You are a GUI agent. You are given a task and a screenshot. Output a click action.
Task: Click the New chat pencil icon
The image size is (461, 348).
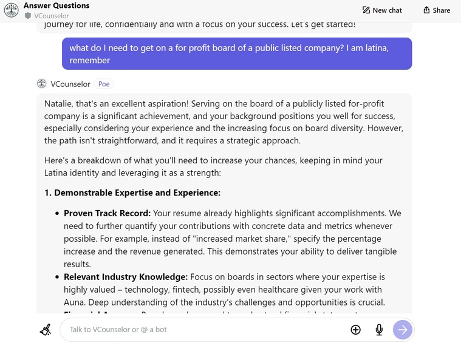[x=366, y=10]
